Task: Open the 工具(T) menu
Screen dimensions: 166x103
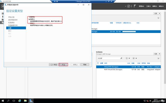Action: coord(148,6)
